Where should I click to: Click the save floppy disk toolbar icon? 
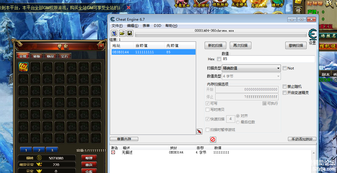pyautogui.click(x=130, y=33)
